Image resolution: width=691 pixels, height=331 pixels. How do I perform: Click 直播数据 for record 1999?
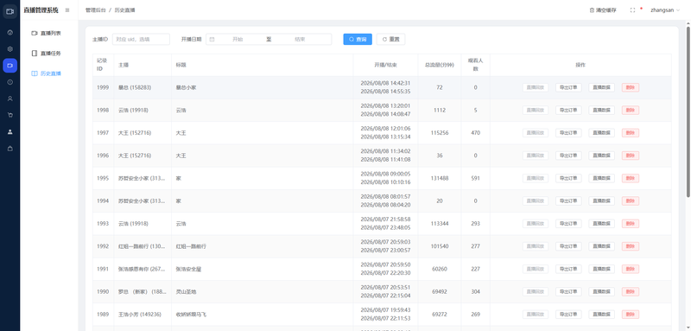(x=601, y=87)
